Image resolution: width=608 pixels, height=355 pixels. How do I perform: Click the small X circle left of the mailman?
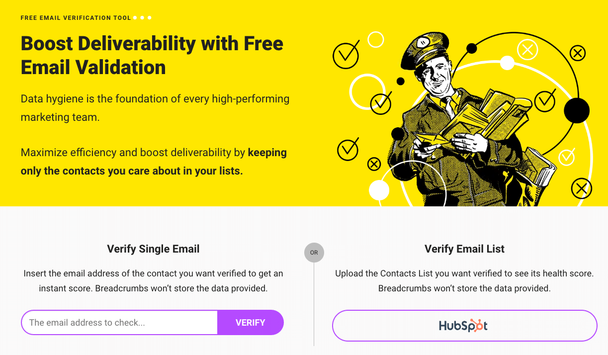374,164
